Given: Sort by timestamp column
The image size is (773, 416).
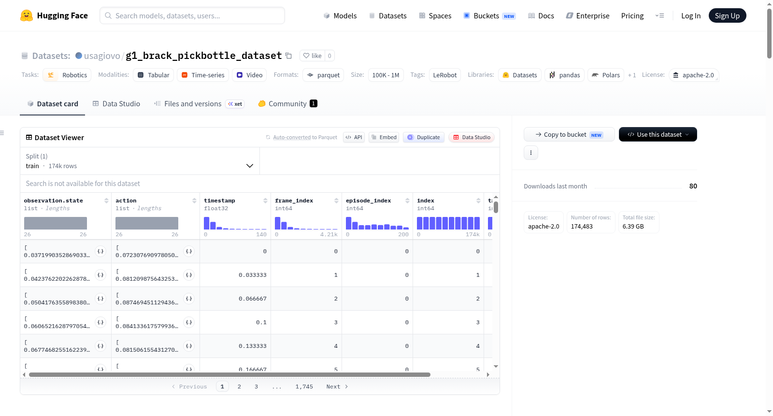Looking at the screenshot, I should pyautogui.click(x=265, y=201).
